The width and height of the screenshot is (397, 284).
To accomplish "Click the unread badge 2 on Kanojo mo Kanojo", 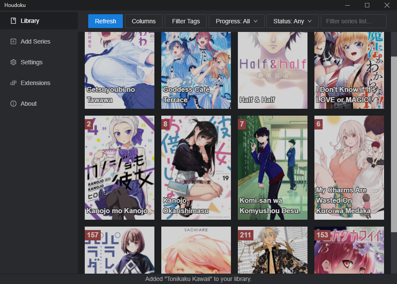I will pyautogui.click(x=89, y=124).
